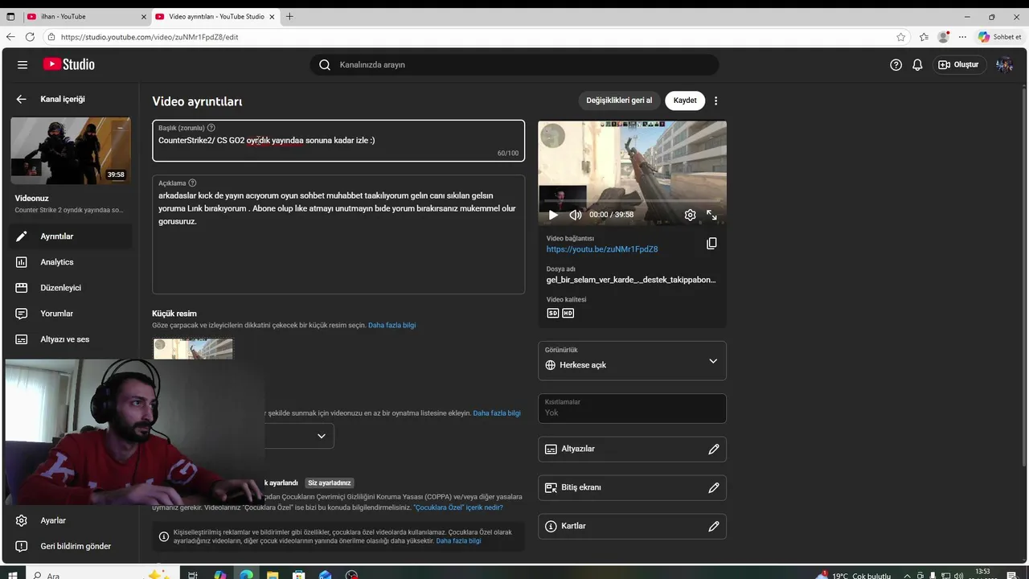The width and height of the screenshot is (1029, 579).
Task: Click the browser address bar URL
Action: 150,37
